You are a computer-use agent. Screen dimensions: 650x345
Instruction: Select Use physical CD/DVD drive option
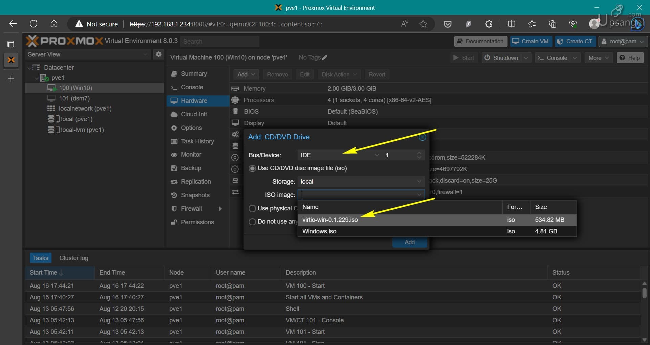click(x=252, y=208)
